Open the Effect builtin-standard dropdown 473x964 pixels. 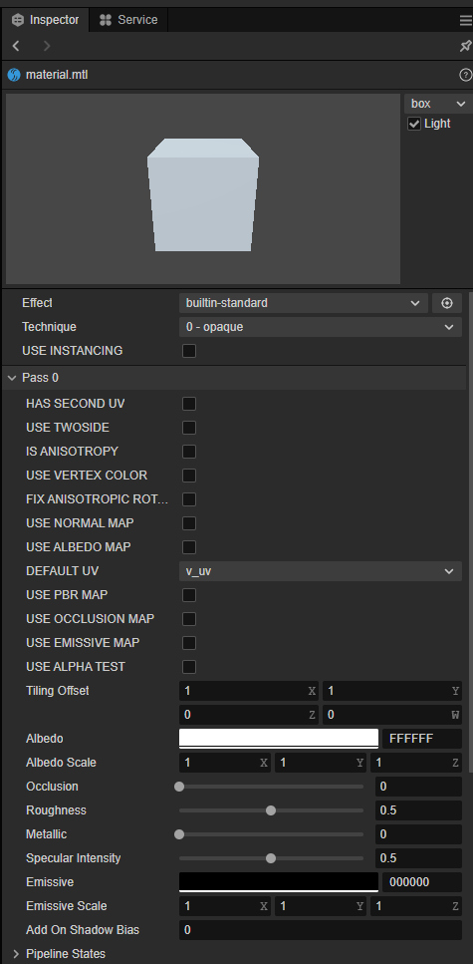click(304, 303)
